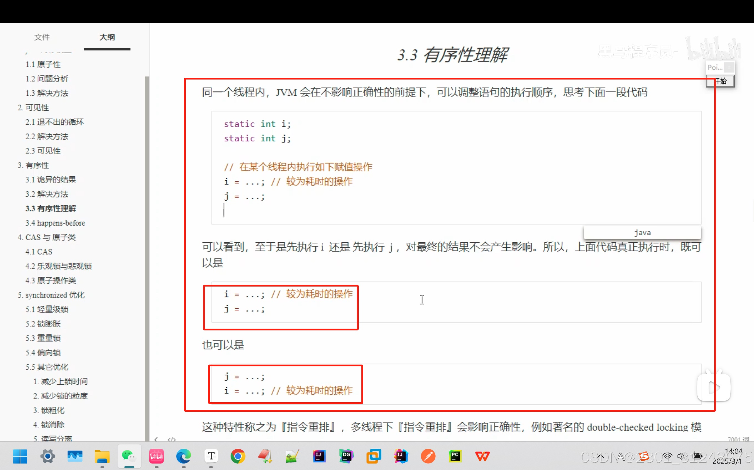The height and width of the screenshot is (470, 754).
Task: Click the bilibili floating play bubble
Action: coord(714,386)
